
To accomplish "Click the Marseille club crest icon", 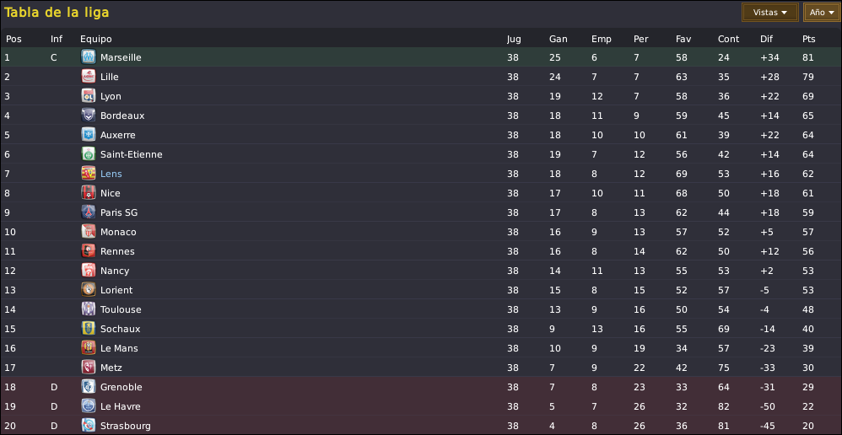I will point(89,56).
